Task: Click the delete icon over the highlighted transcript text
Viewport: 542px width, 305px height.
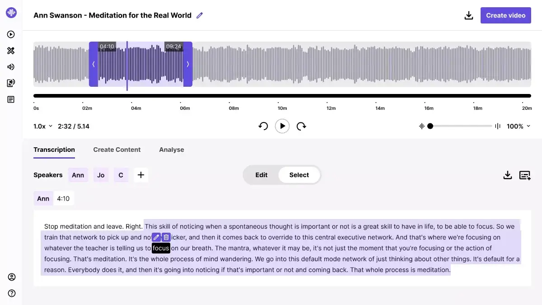Action: click(166, 237)
